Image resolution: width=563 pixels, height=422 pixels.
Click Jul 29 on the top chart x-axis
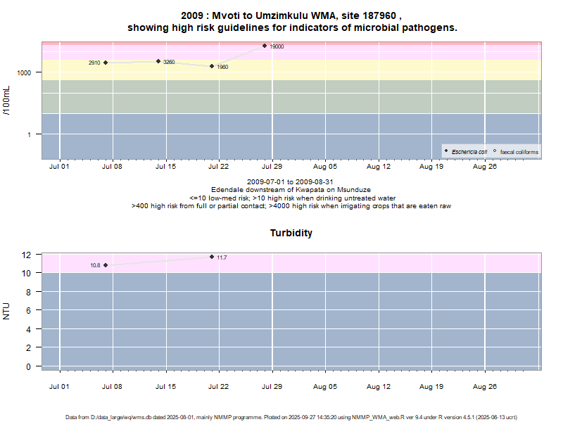[272, 167]
